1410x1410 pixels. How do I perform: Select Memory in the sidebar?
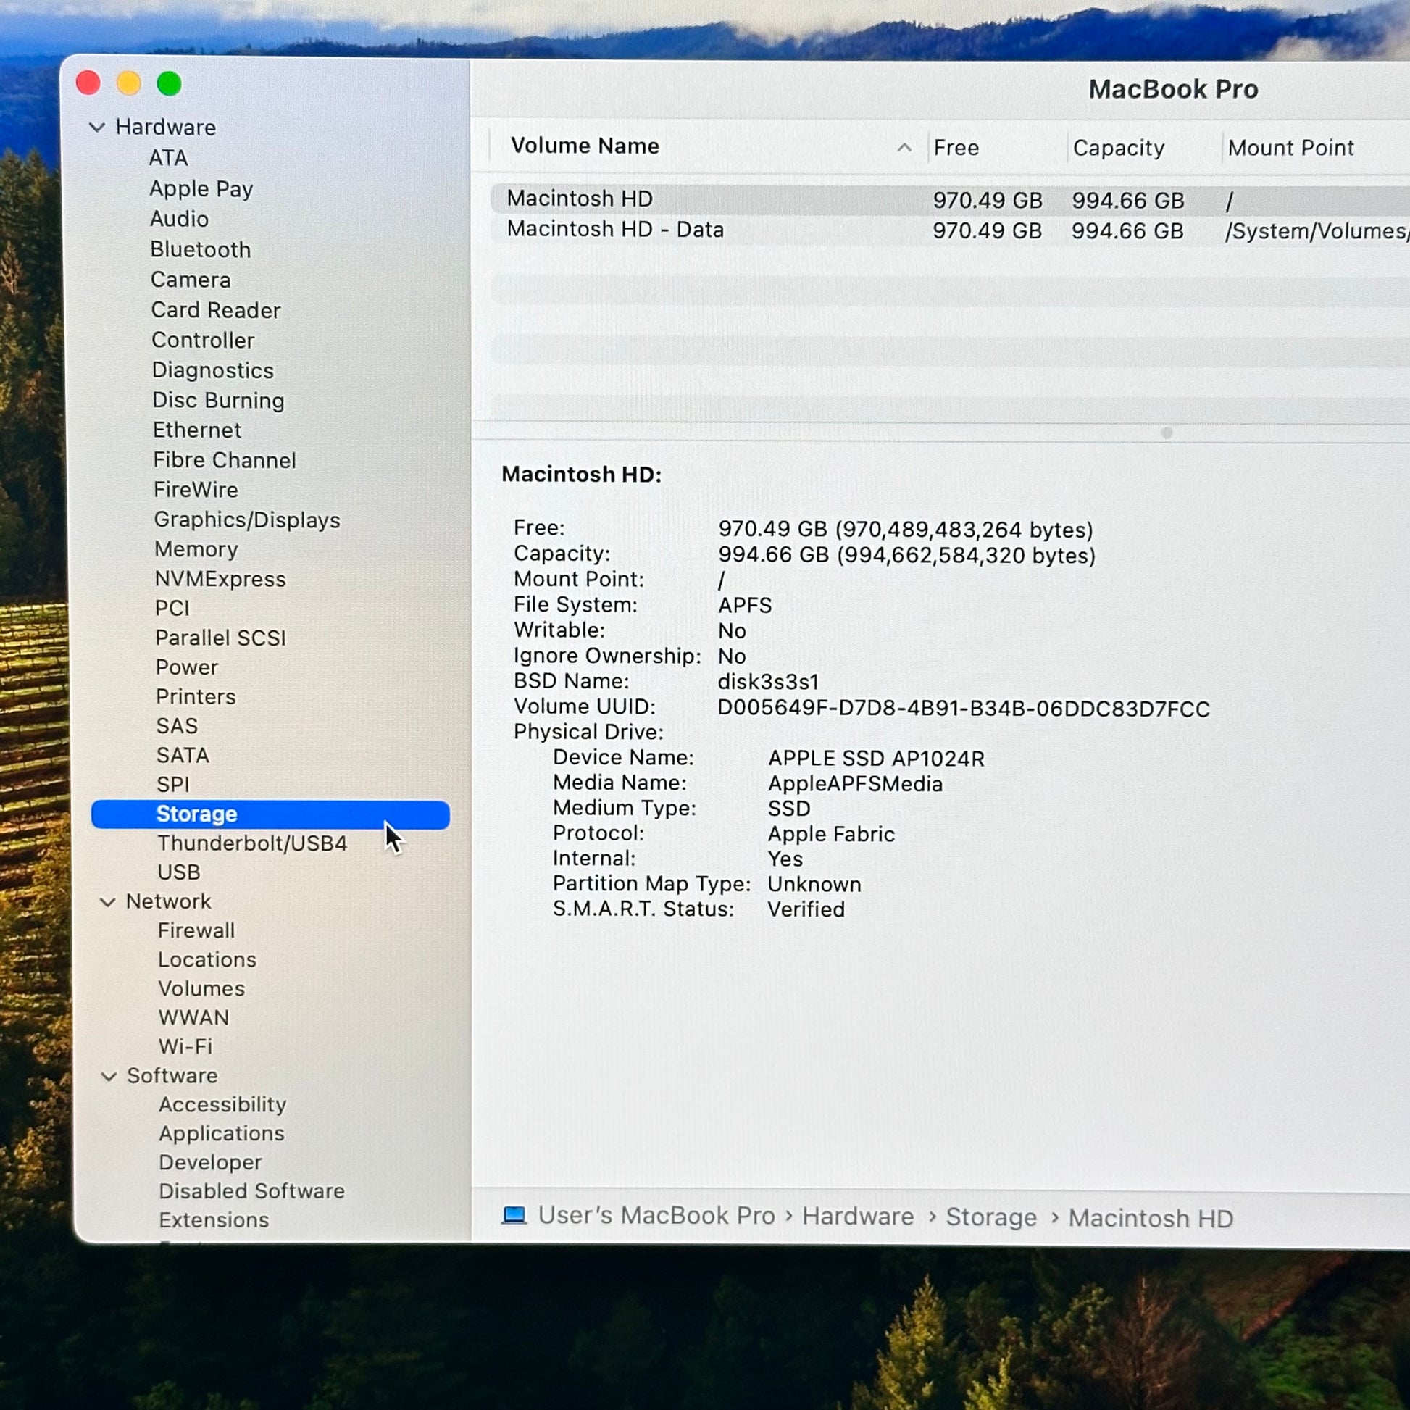[196, 549]
